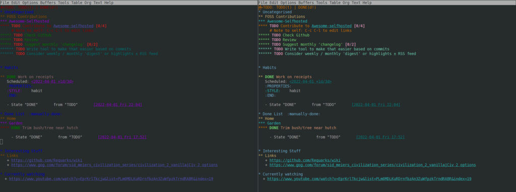This screenshot has height=192, width=516.
Task: Open the github.com/Requarks/wiki link in right window
Action: 305,160
